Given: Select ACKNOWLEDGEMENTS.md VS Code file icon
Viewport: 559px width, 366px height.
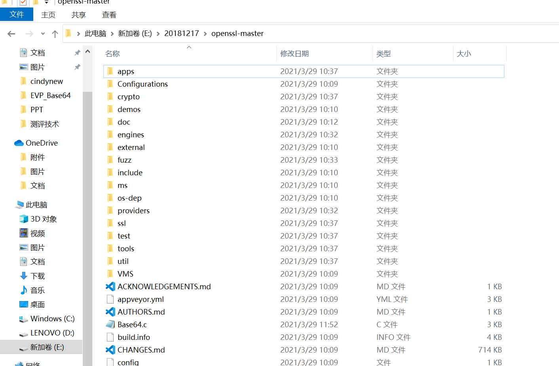Looking at the screenshot, I should [x=110, y=286].
